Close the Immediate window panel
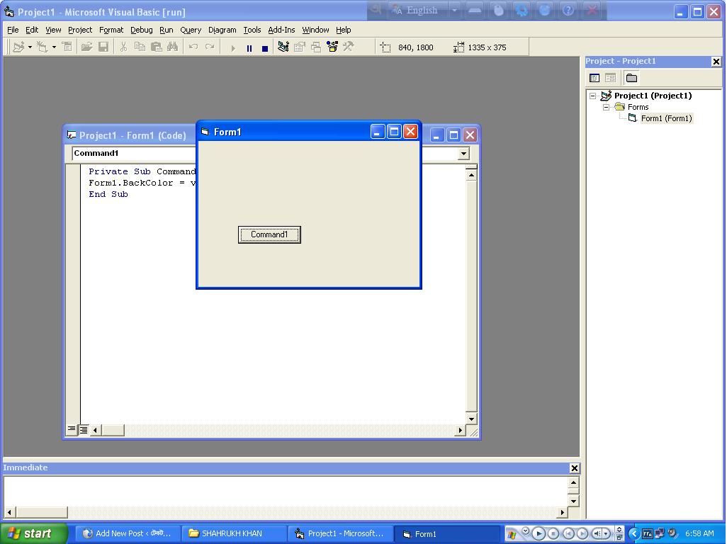 click(x=574, y=468)
